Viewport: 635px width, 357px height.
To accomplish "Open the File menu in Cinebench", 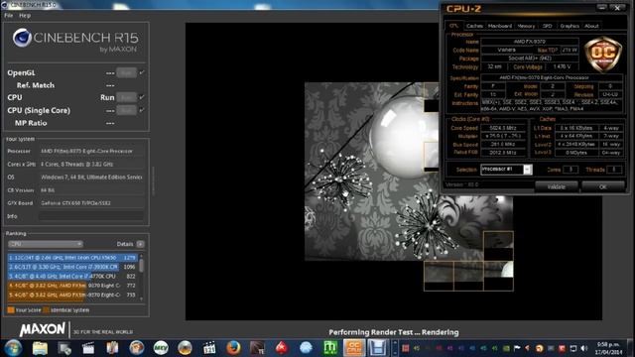I will pos(8,16).
